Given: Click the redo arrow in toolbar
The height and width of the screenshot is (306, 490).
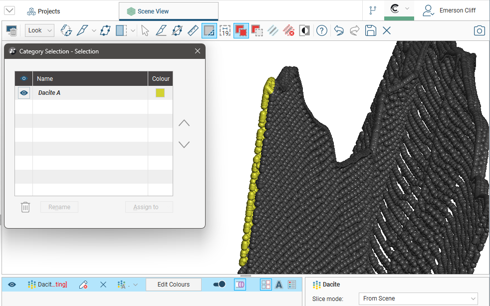Looking at the screenshot, I should coord(354,31).
